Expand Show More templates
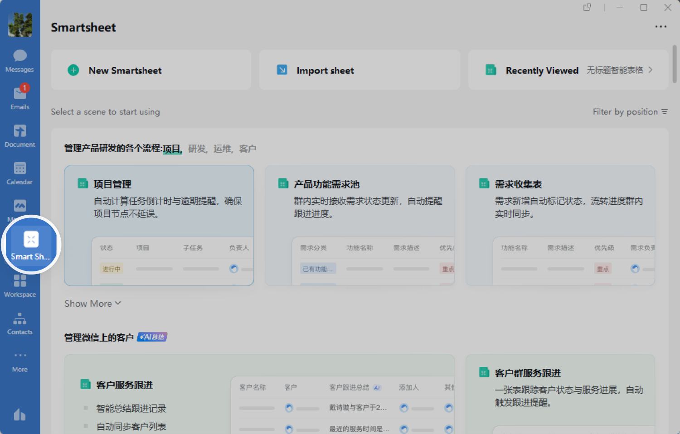Viewport: 680px width, 434px height. point(92,304)
